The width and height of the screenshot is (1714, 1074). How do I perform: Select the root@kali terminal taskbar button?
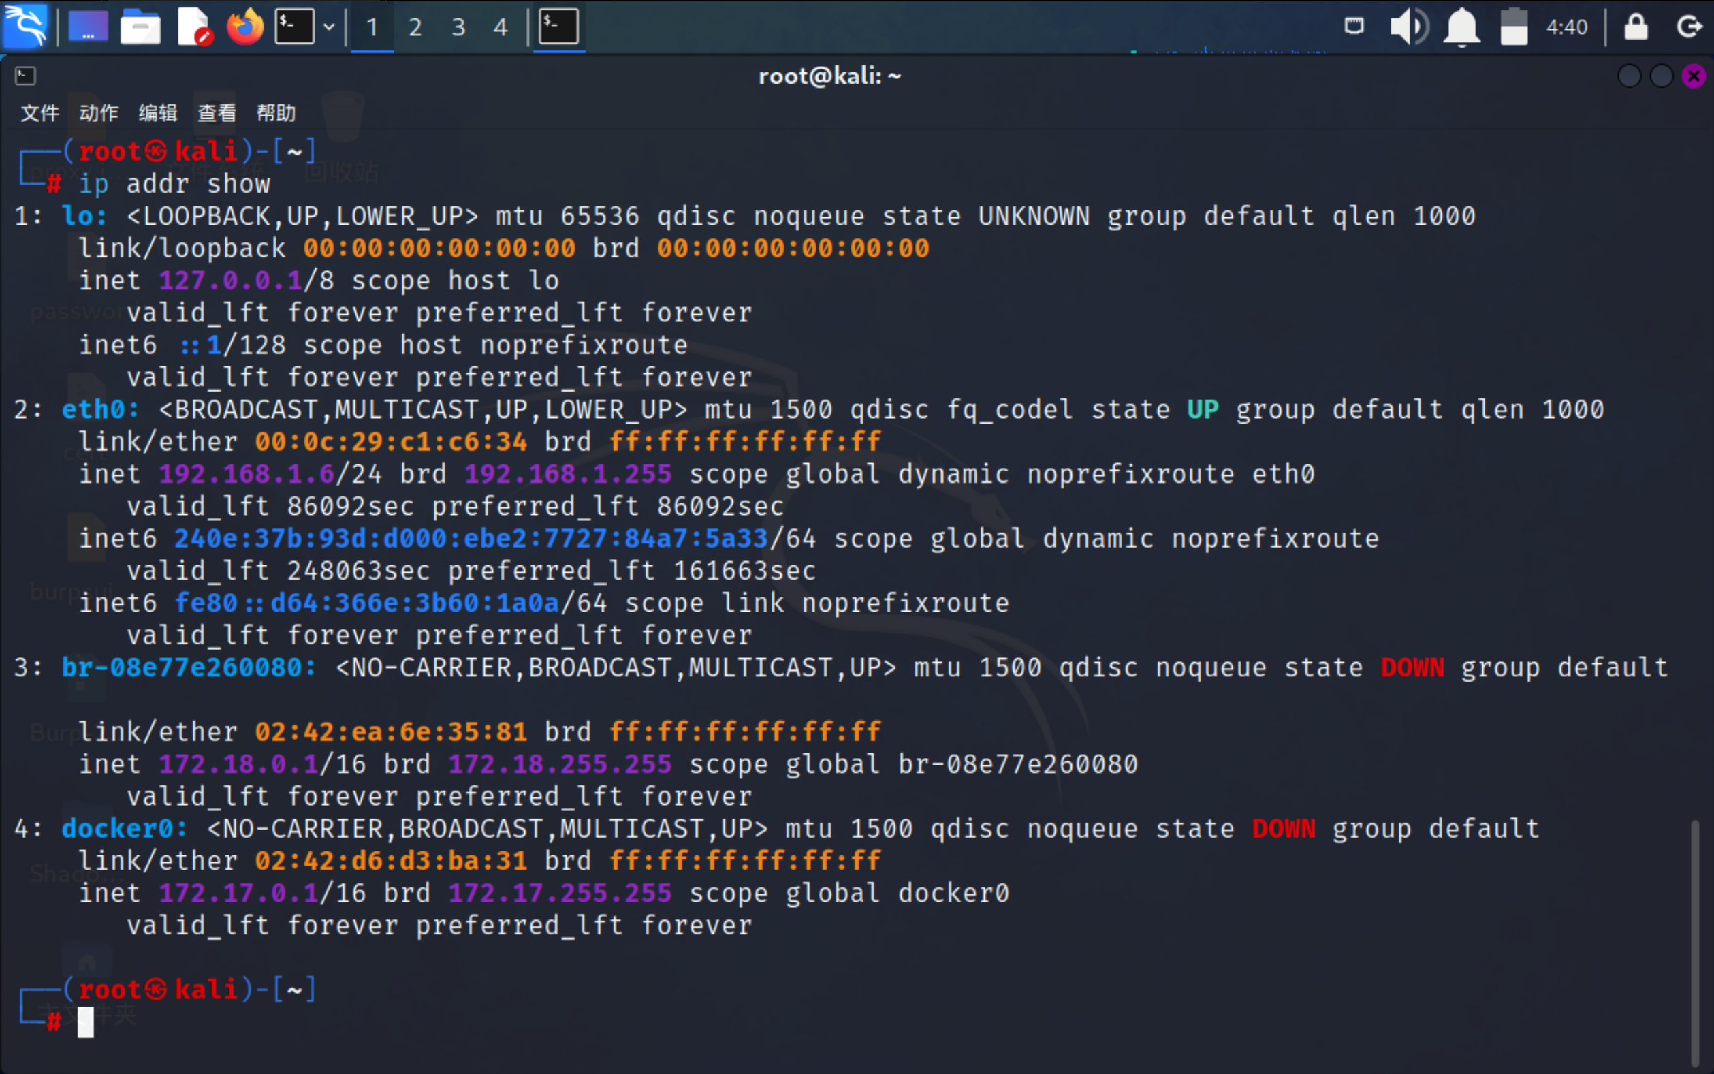(559, 27)
